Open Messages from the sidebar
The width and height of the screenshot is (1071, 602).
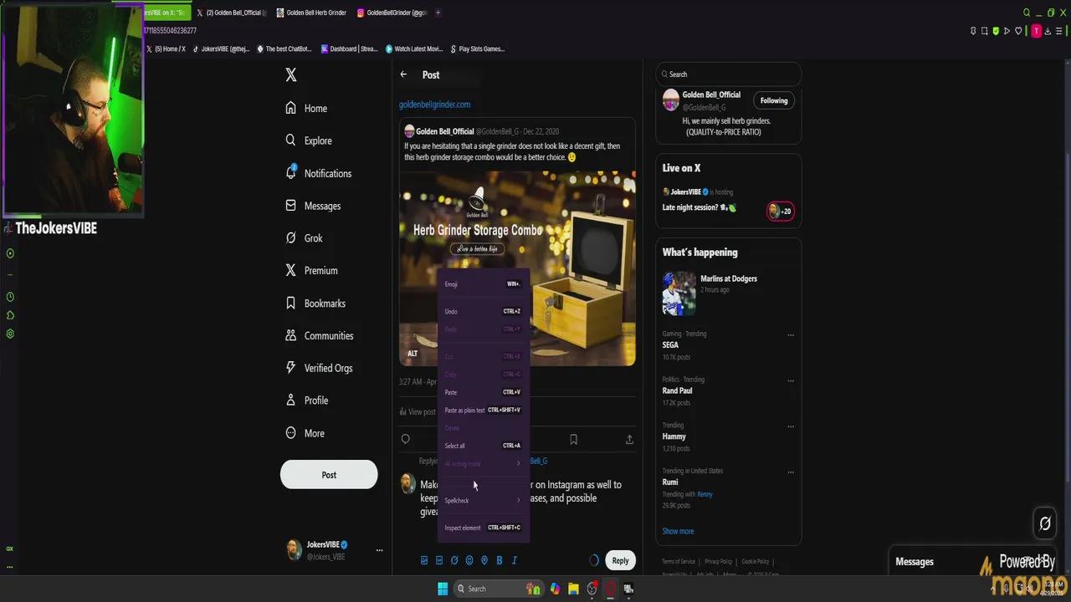coord(313,206)
